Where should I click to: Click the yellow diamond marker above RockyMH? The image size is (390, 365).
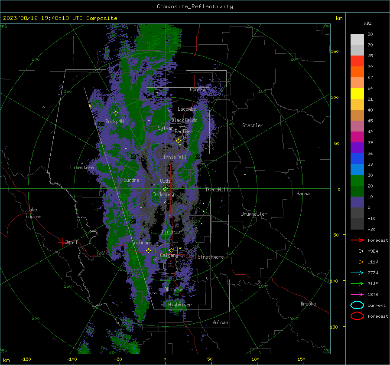[x=116, y=113]
